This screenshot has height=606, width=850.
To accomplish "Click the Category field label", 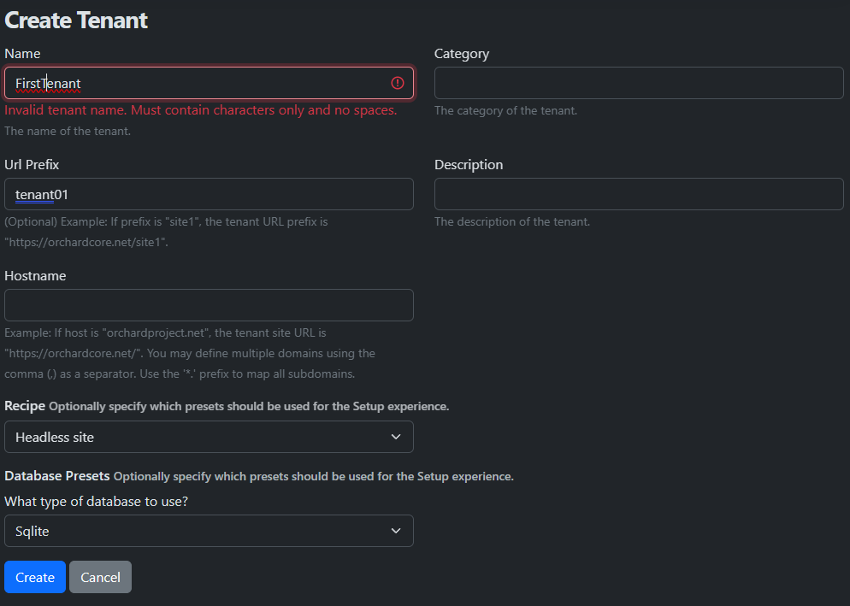I will [x=462, y=54].
